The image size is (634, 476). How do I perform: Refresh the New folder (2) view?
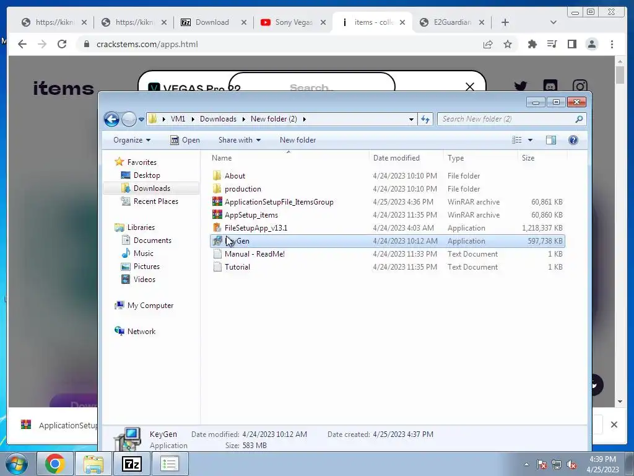pos(425,119)
